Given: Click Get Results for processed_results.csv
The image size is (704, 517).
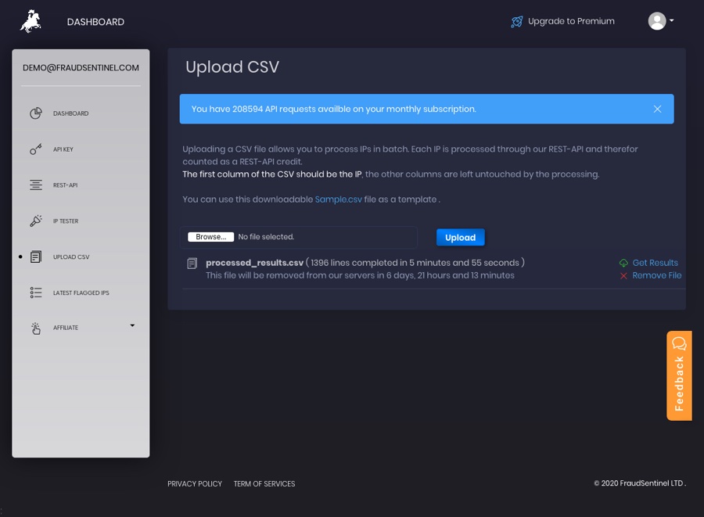Looking at the screenshot, I should point(655,263).
